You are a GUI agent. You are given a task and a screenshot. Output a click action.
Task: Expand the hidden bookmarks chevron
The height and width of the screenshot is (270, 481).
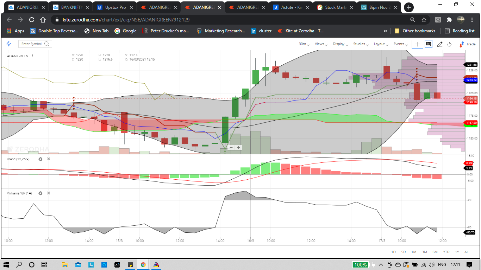(x=385, y=31)
